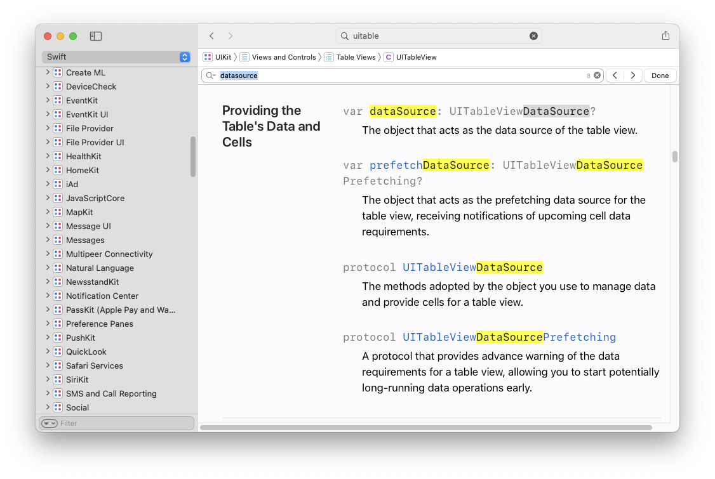The height and width of the screenshot is (479, 715).
Task: Click the Views and Controls list icon
Action: 244,57
